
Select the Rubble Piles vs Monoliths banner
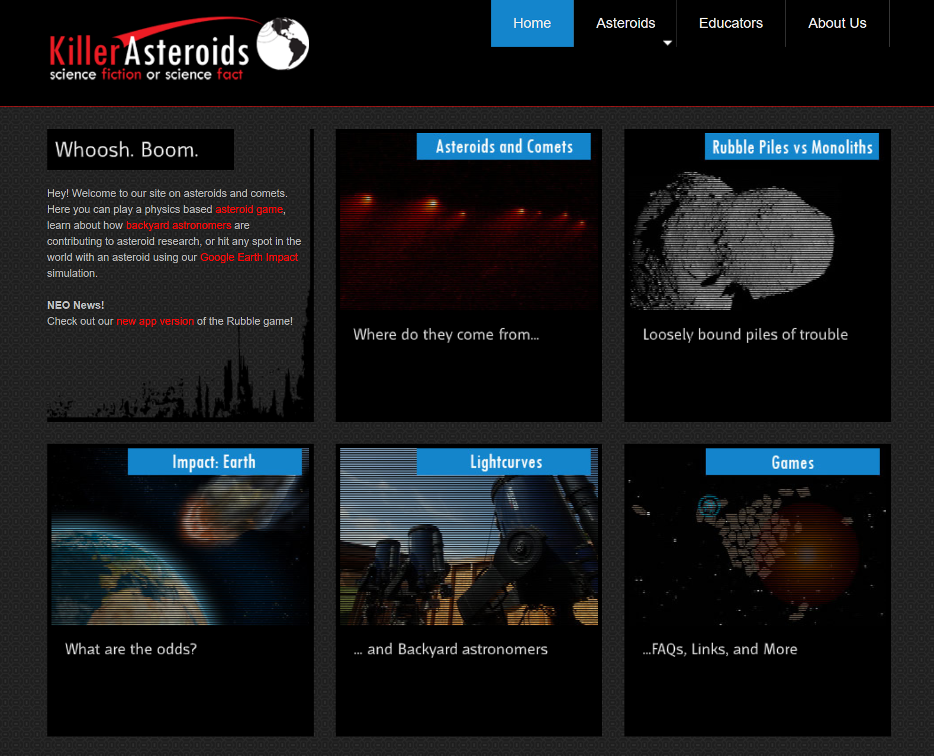[x=792, y=146]
